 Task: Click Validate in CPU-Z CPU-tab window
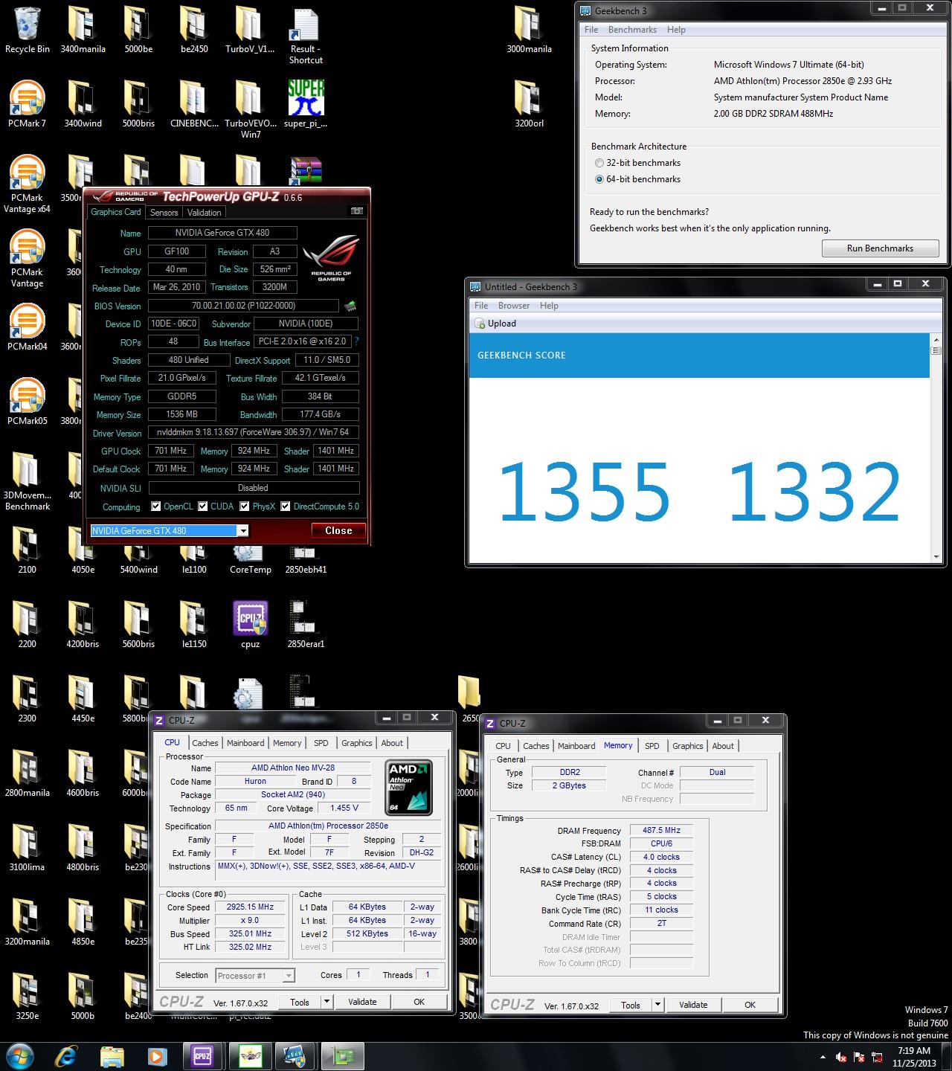(362, 1002)
